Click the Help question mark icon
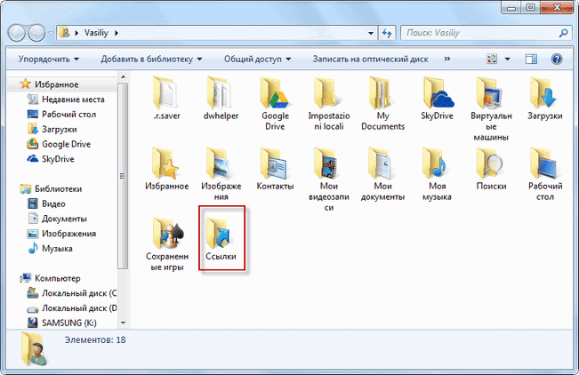This screenshot has width=579, height=375. point(557,59)
